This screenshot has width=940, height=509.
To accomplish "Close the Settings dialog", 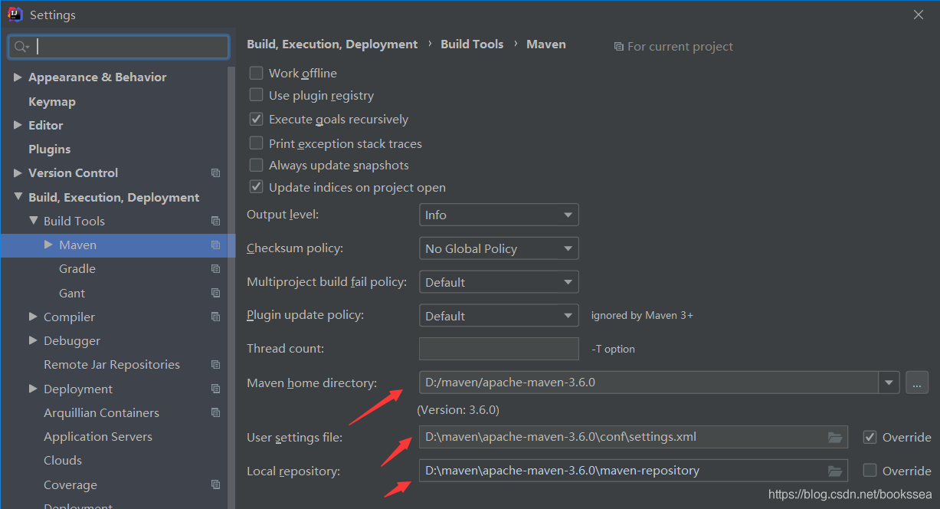I will pyautogui.click(x=919, y=15).
